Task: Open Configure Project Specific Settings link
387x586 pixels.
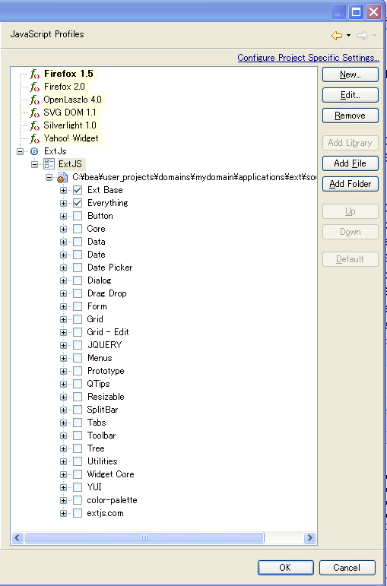Action: pyautogui.click(x=308, y=58)
